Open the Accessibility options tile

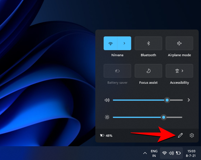(179, 71)
